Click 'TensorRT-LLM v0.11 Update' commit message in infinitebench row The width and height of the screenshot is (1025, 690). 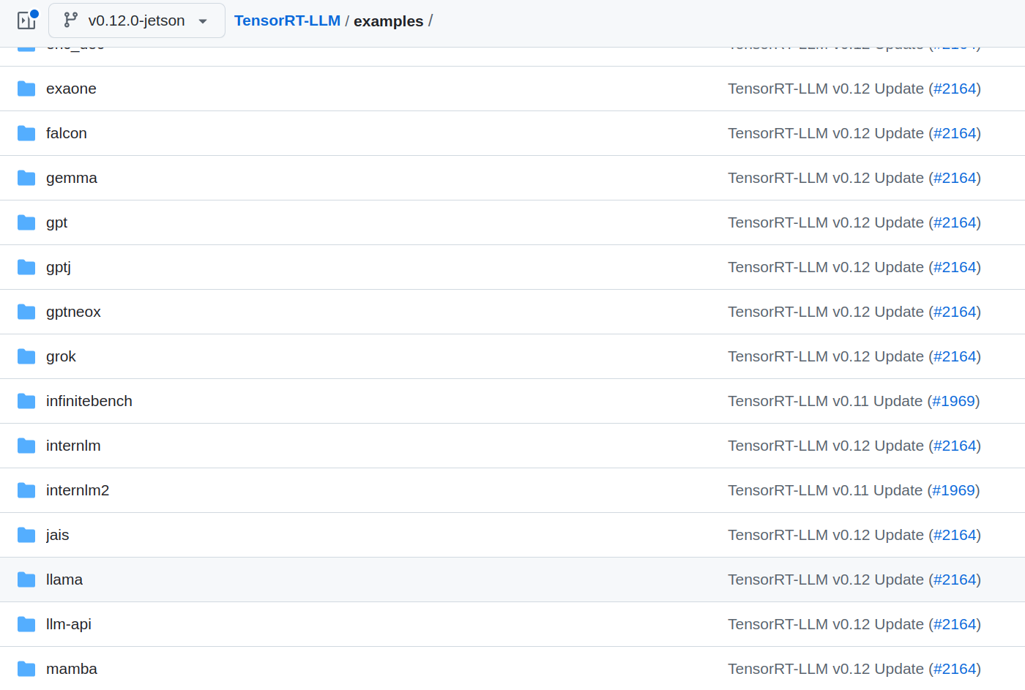[825, 401]
